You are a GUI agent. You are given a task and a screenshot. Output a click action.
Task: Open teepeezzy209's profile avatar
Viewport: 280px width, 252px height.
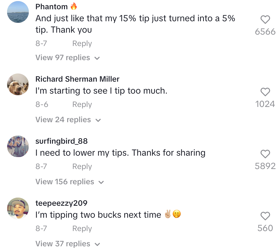pos(18,208)
